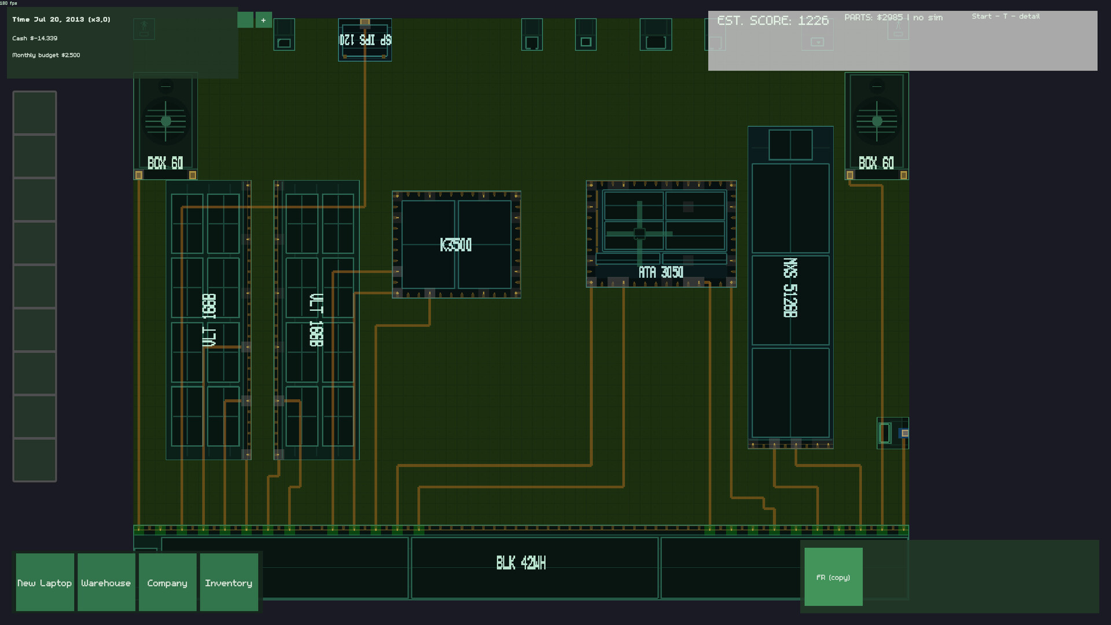
Task: Select the left ULT 16GB memory module
Action: 209,320
